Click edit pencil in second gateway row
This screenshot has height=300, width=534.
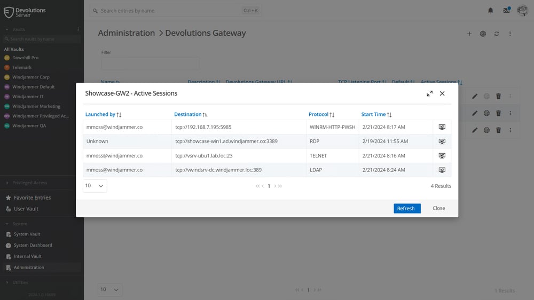click(x=475, y=113)
